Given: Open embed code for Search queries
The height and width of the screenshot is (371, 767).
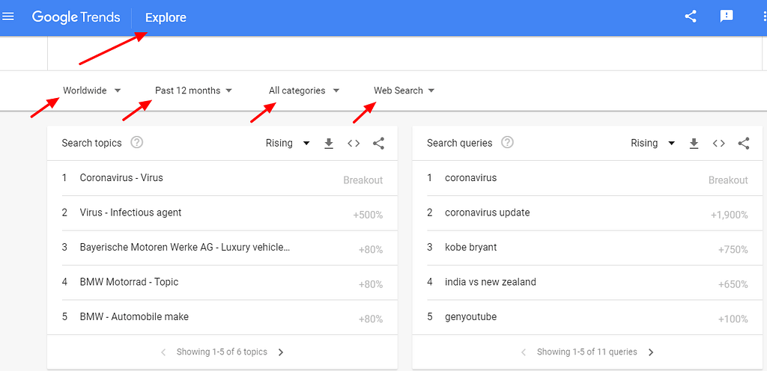Looking at the screenshot, I should (718, 143).
